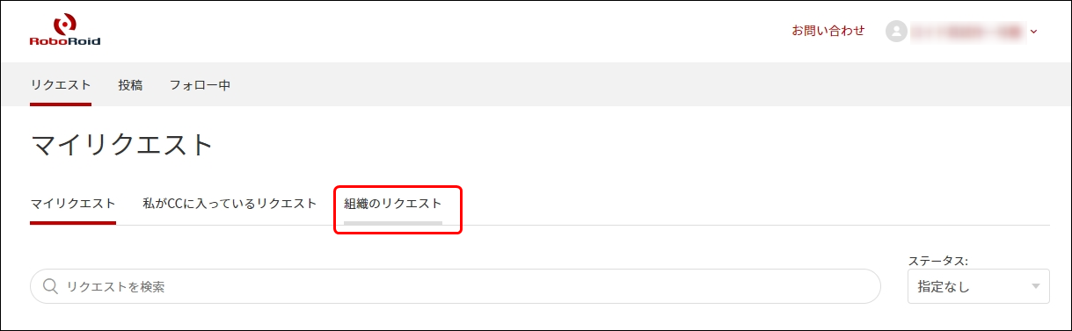Select the 指定なし status combo box
The width and height of the screenshot is (1072, 331).
[978, 286]
